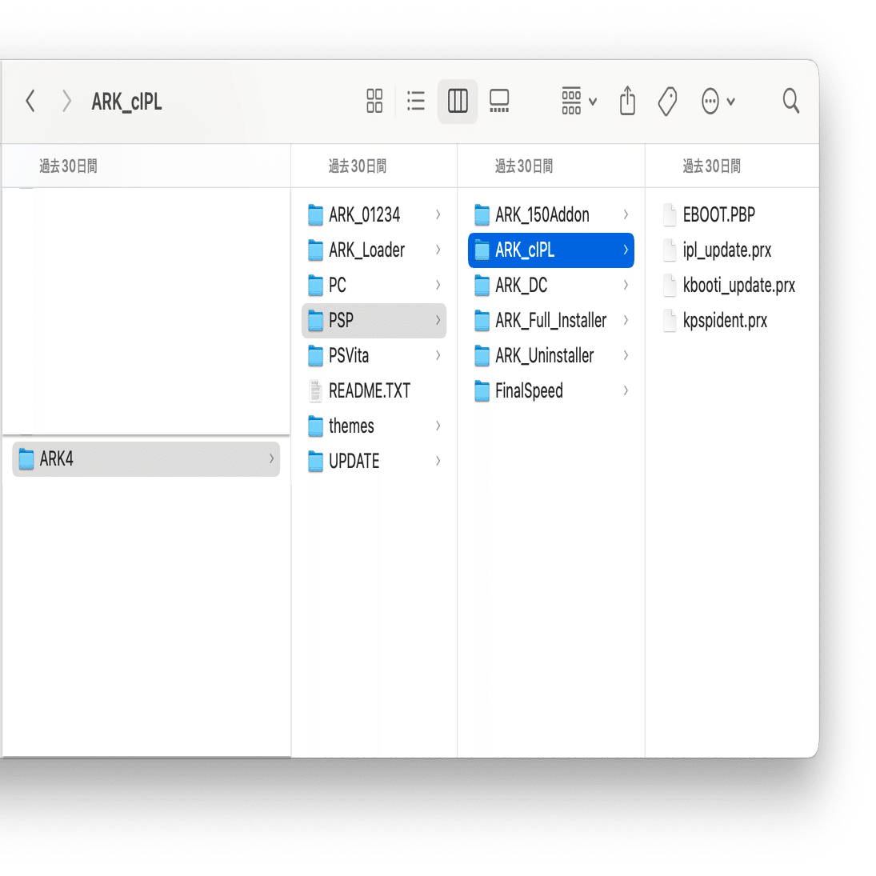Click the search magnifier icon
876x876 pixels.
pyautogui.click(x=790, y=101)
